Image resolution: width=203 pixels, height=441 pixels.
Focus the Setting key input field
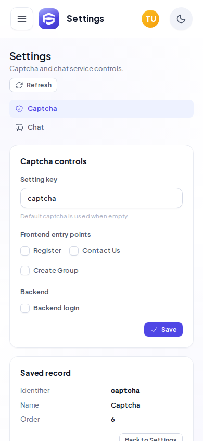(x=102, y=198)
